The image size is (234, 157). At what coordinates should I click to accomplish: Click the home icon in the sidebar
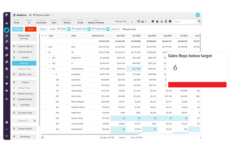coord(6,23)
